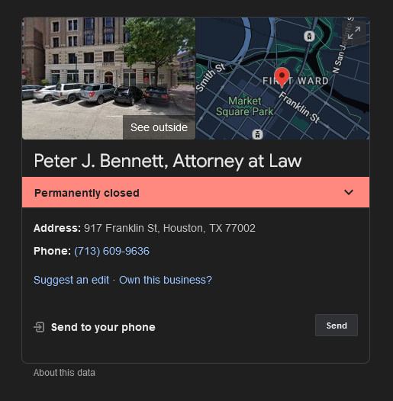Click Send to your phone label

(103, 327)
